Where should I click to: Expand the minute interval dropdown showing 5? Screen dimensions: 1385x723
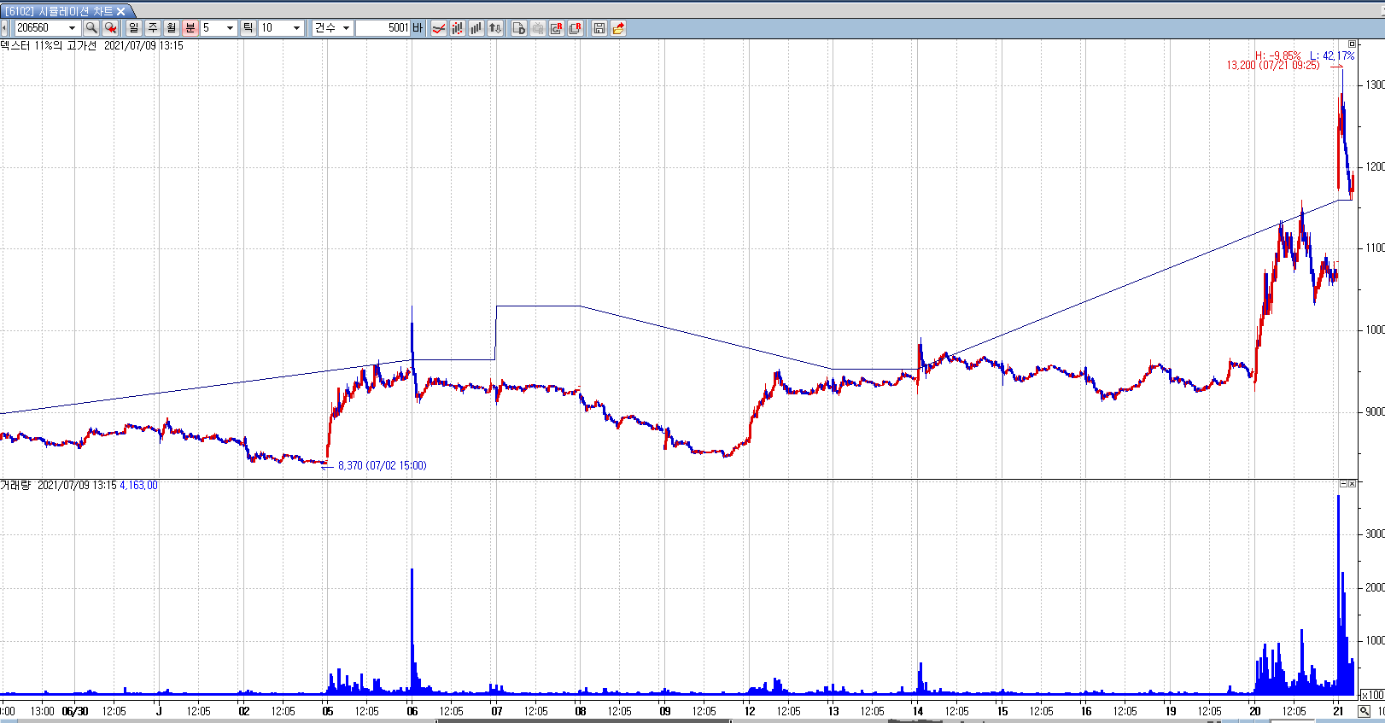pos(230,28)
